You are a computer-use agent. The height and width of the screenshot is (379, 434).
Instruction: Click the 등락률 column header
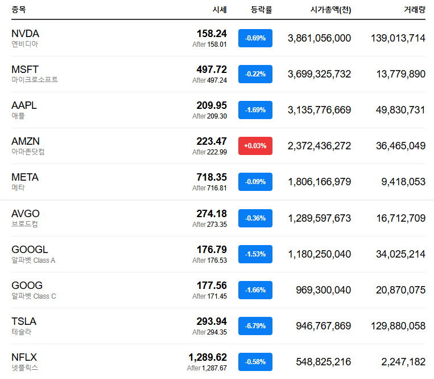click(262, 10)
